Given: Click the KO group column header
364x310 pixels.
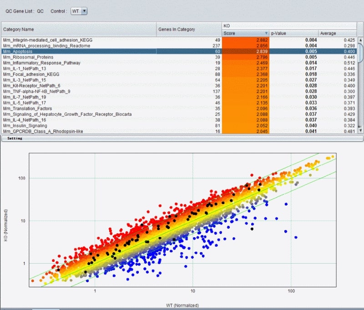Looking at the screenshot, I should coord(289,26).
